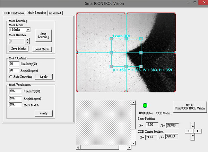Click the top-left Learn ROI corner handle
The image size is (208, 152).
(111, 39)
